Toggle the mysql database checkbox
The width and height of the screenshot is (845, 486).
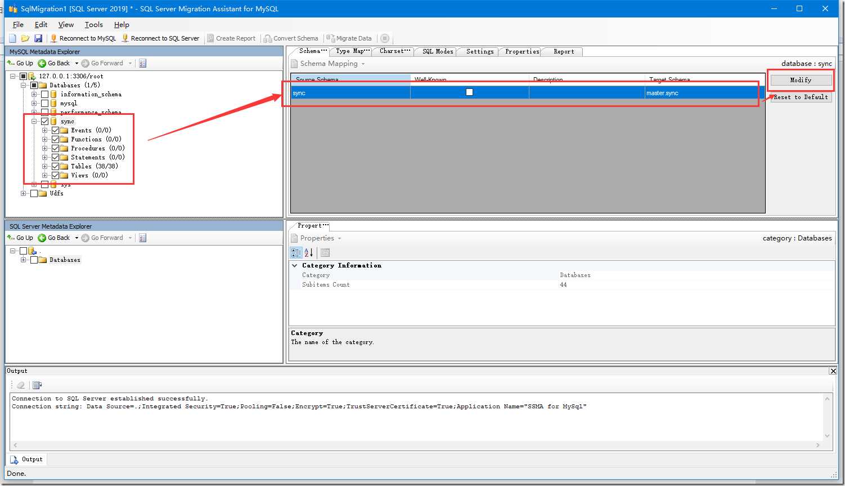coord(44,103)
